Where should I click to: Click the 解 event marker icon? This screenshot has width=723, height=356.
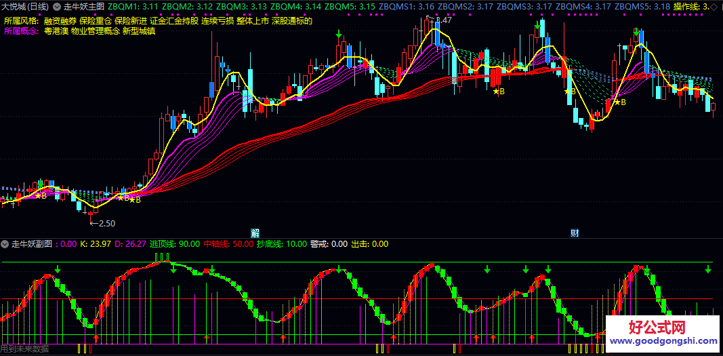[x=255, y=233]
